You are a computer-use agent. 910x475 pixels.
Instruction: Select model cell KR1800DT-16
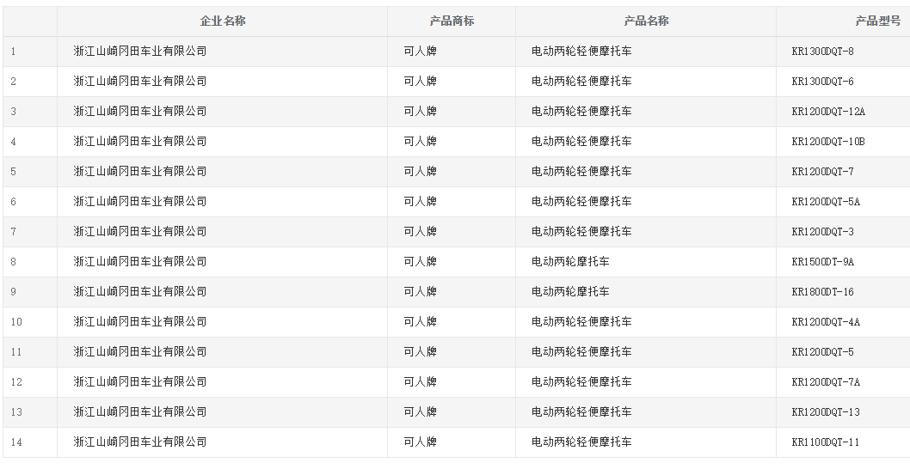coord(822,293)
